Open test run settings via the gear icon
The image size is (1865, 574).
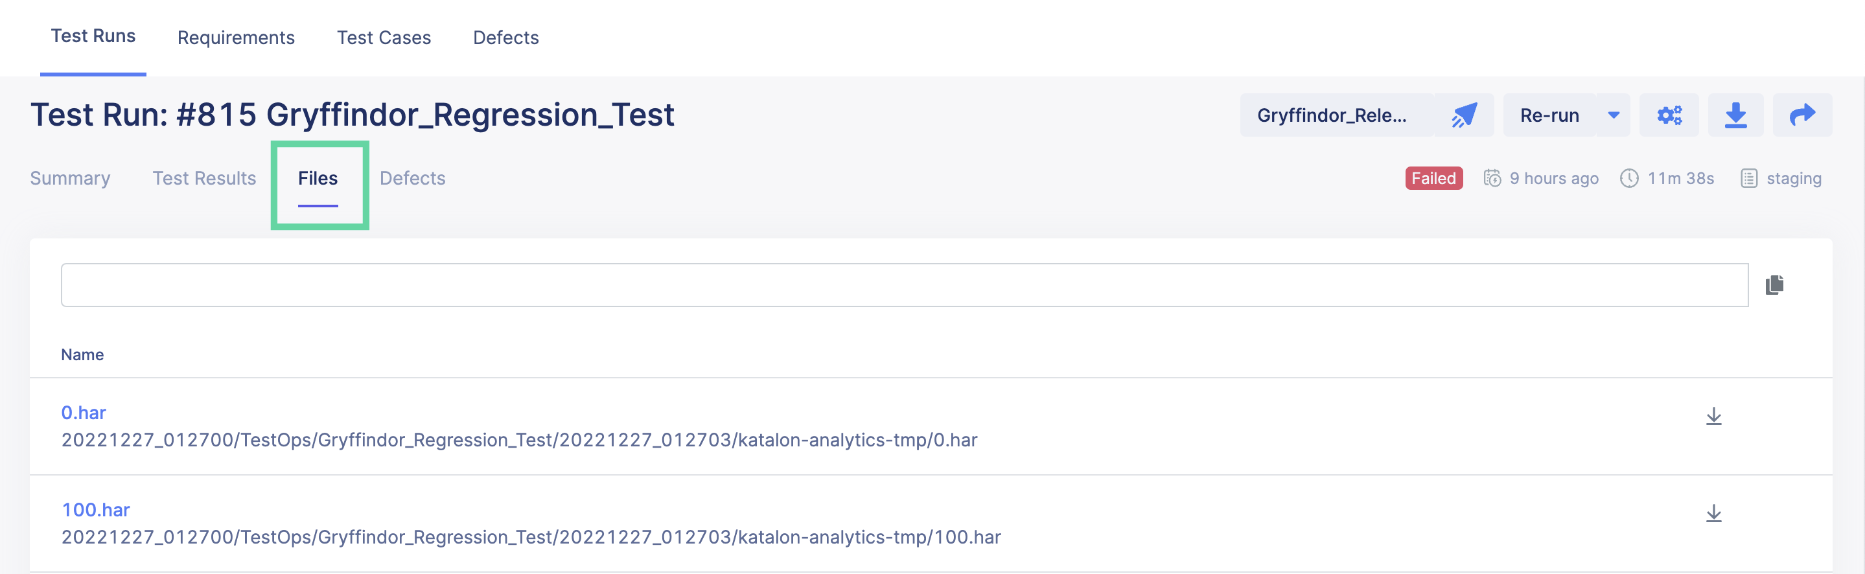click(x=1669, y=115)
